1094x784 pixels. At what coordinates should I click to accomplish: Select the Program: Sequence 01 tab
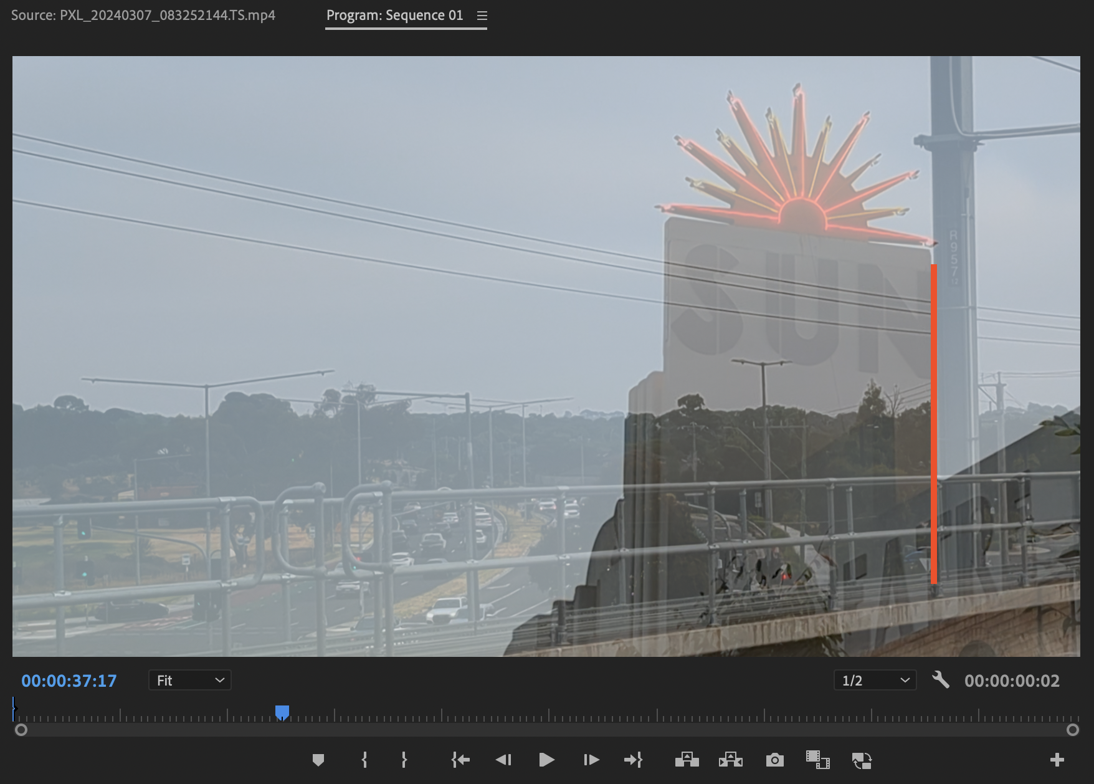click(395, 15)
